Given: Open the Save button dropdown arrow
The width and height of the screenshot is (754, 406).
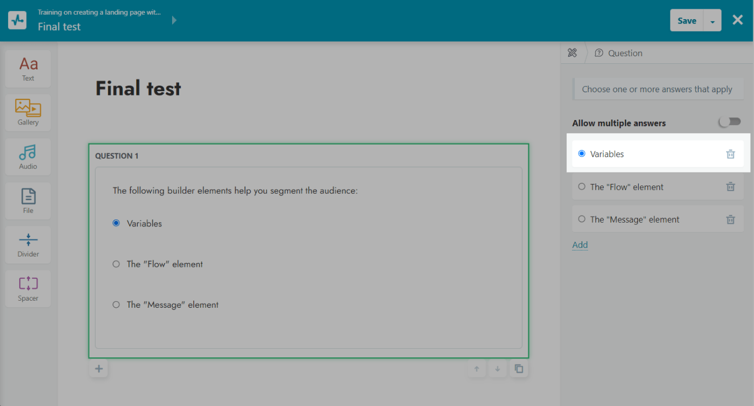Looking at the screenshot, I should click(x=712, y=21).
